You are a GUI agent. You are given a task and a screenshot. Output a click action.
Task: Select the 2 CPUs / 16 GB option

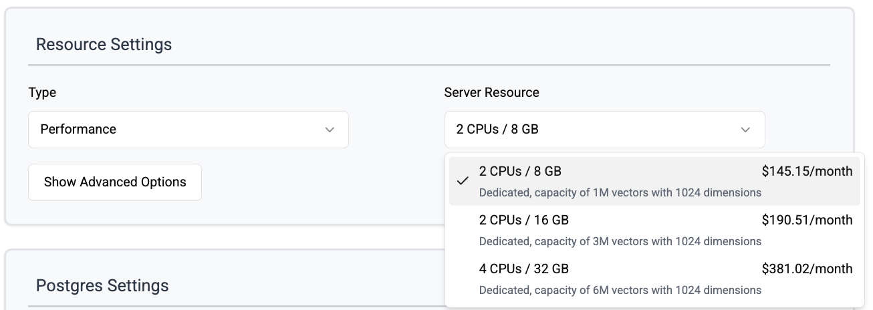click(x=524, y=220)
